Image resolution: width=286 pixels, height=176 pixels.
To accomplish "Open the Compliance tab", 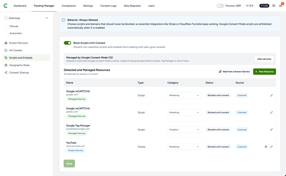I will pyautogui.click(x=69, y=6).
